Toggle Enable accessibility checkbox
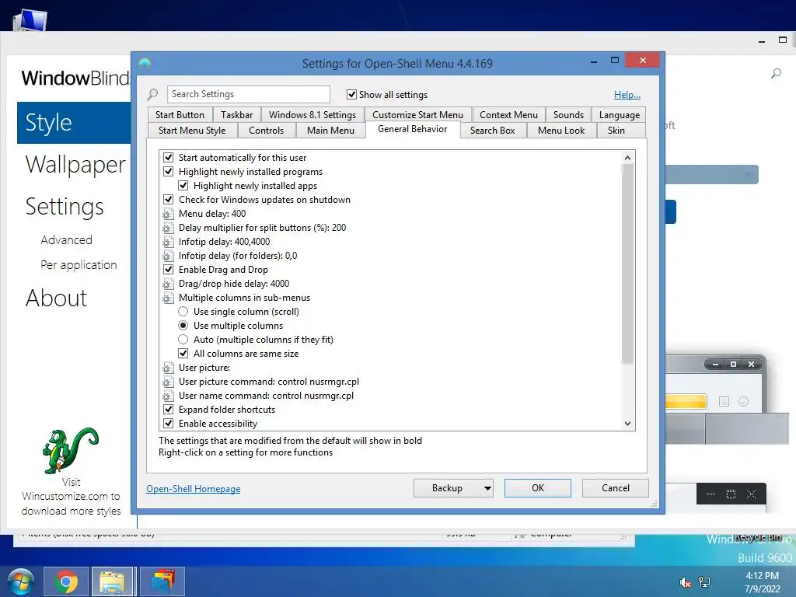 tap(169, 424)
